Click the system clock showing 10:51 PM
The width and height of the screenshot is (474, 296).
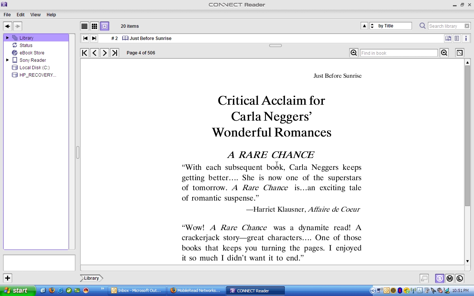coord(460,290)
